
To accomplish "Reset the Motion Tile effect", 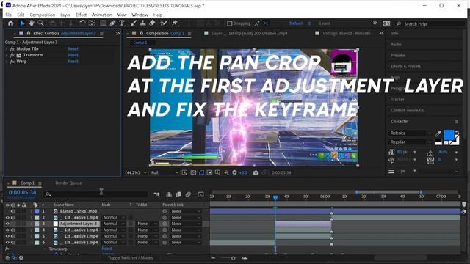I will 73,49.
